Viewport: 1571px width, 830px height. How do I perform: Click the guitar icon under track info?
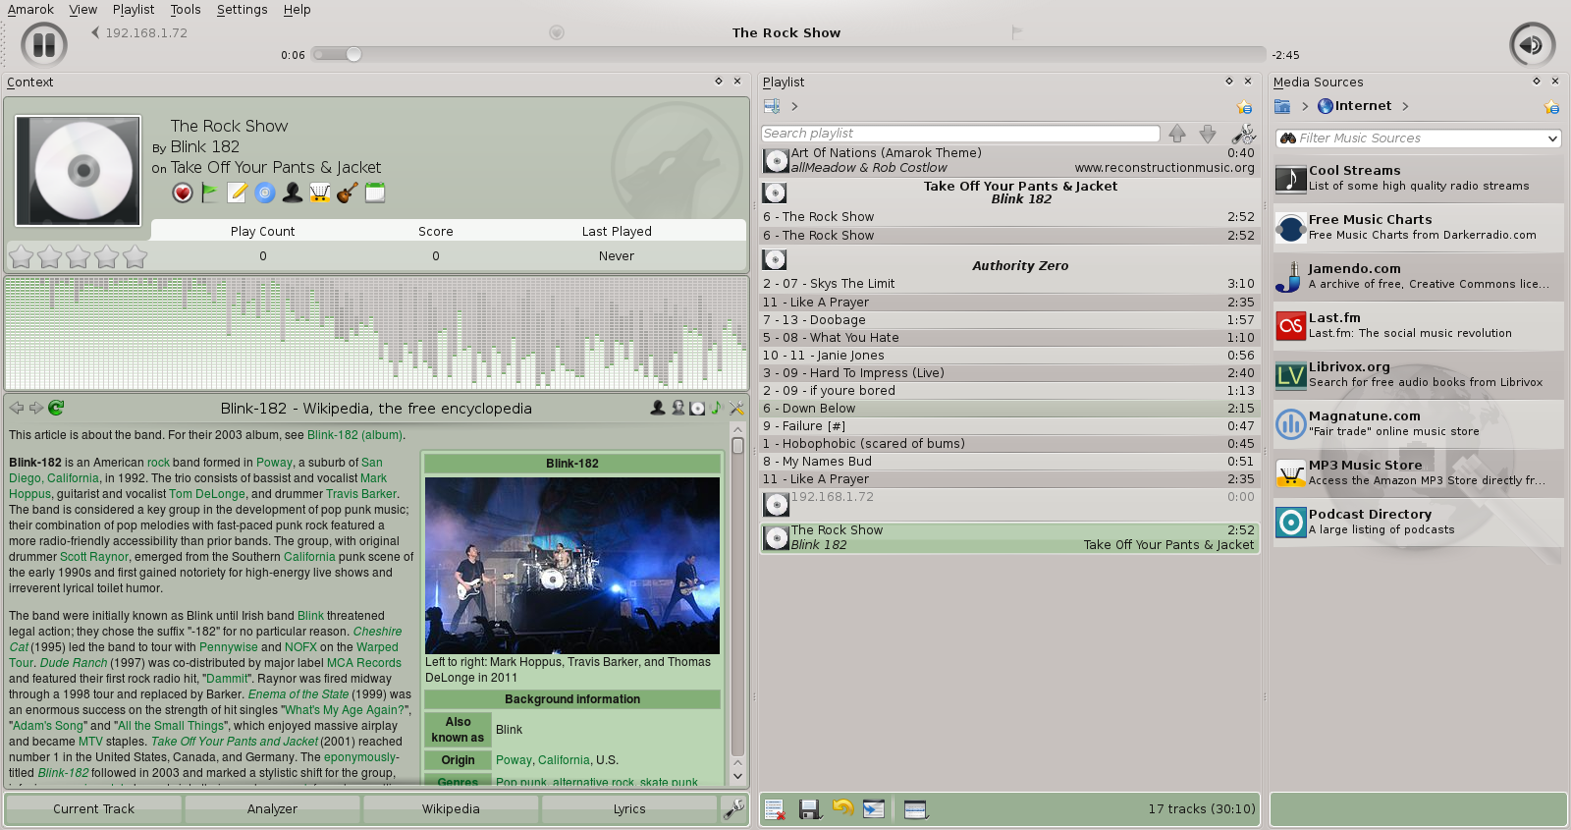(x=348, y=193)
